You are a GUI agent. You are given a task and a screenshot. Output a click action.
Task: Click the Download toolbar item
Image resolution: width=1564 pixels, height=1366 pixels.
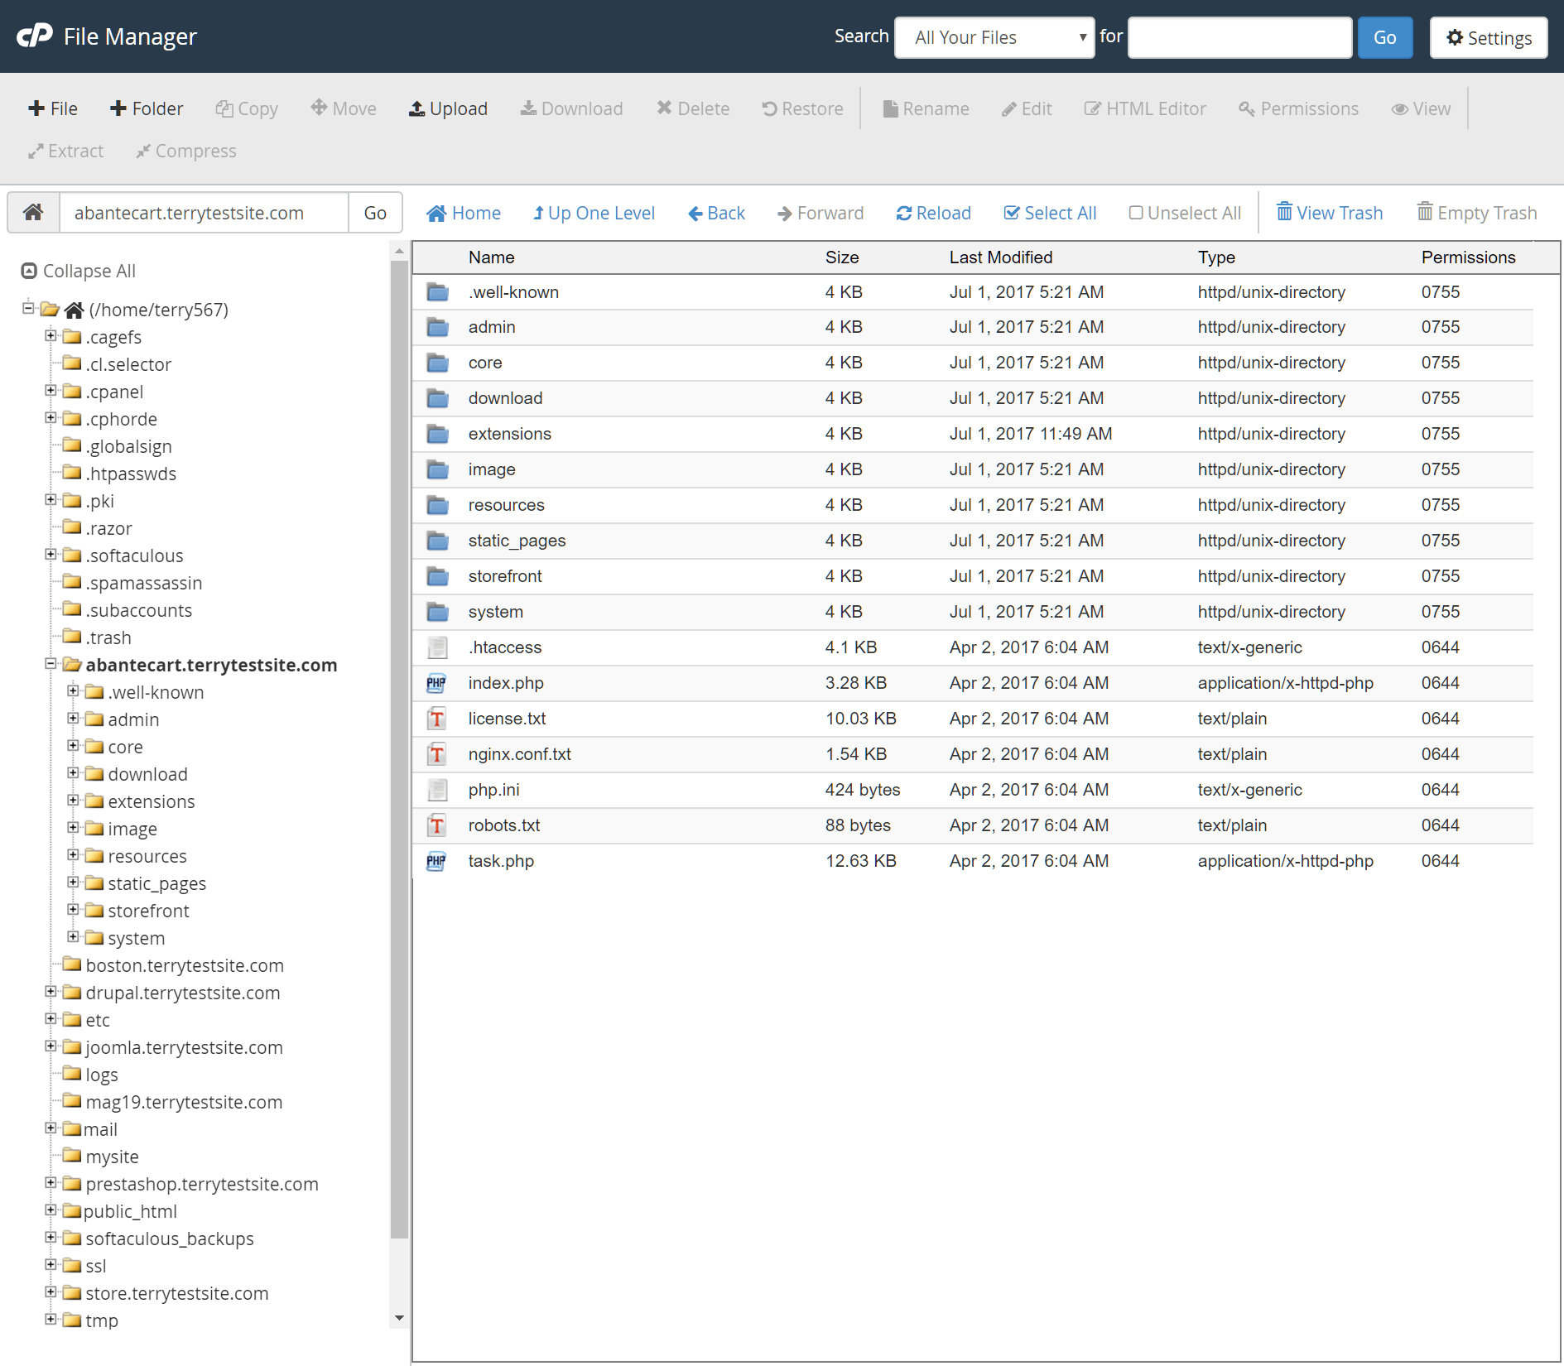[x=571, y=108]
